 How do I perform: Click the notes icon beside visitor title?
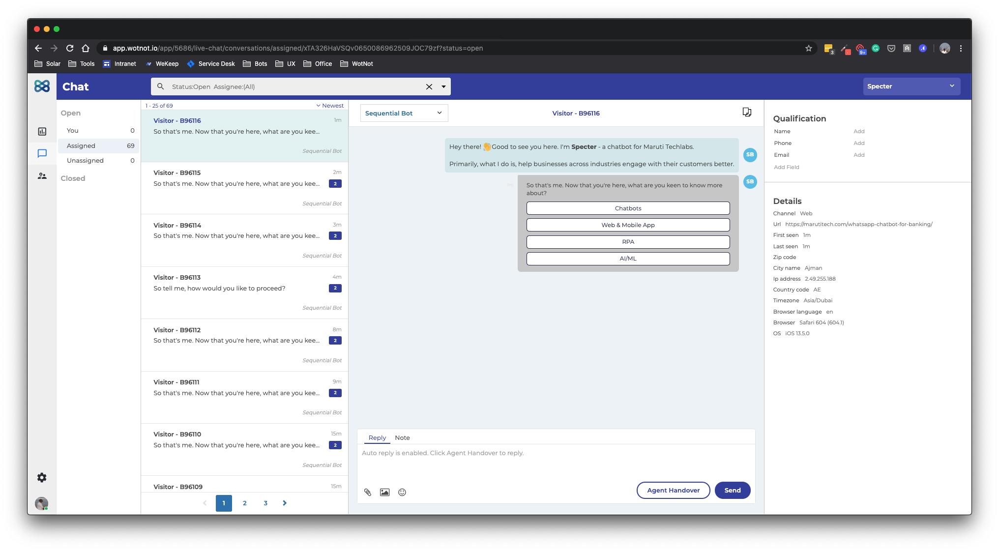click(x=747, y=113)
